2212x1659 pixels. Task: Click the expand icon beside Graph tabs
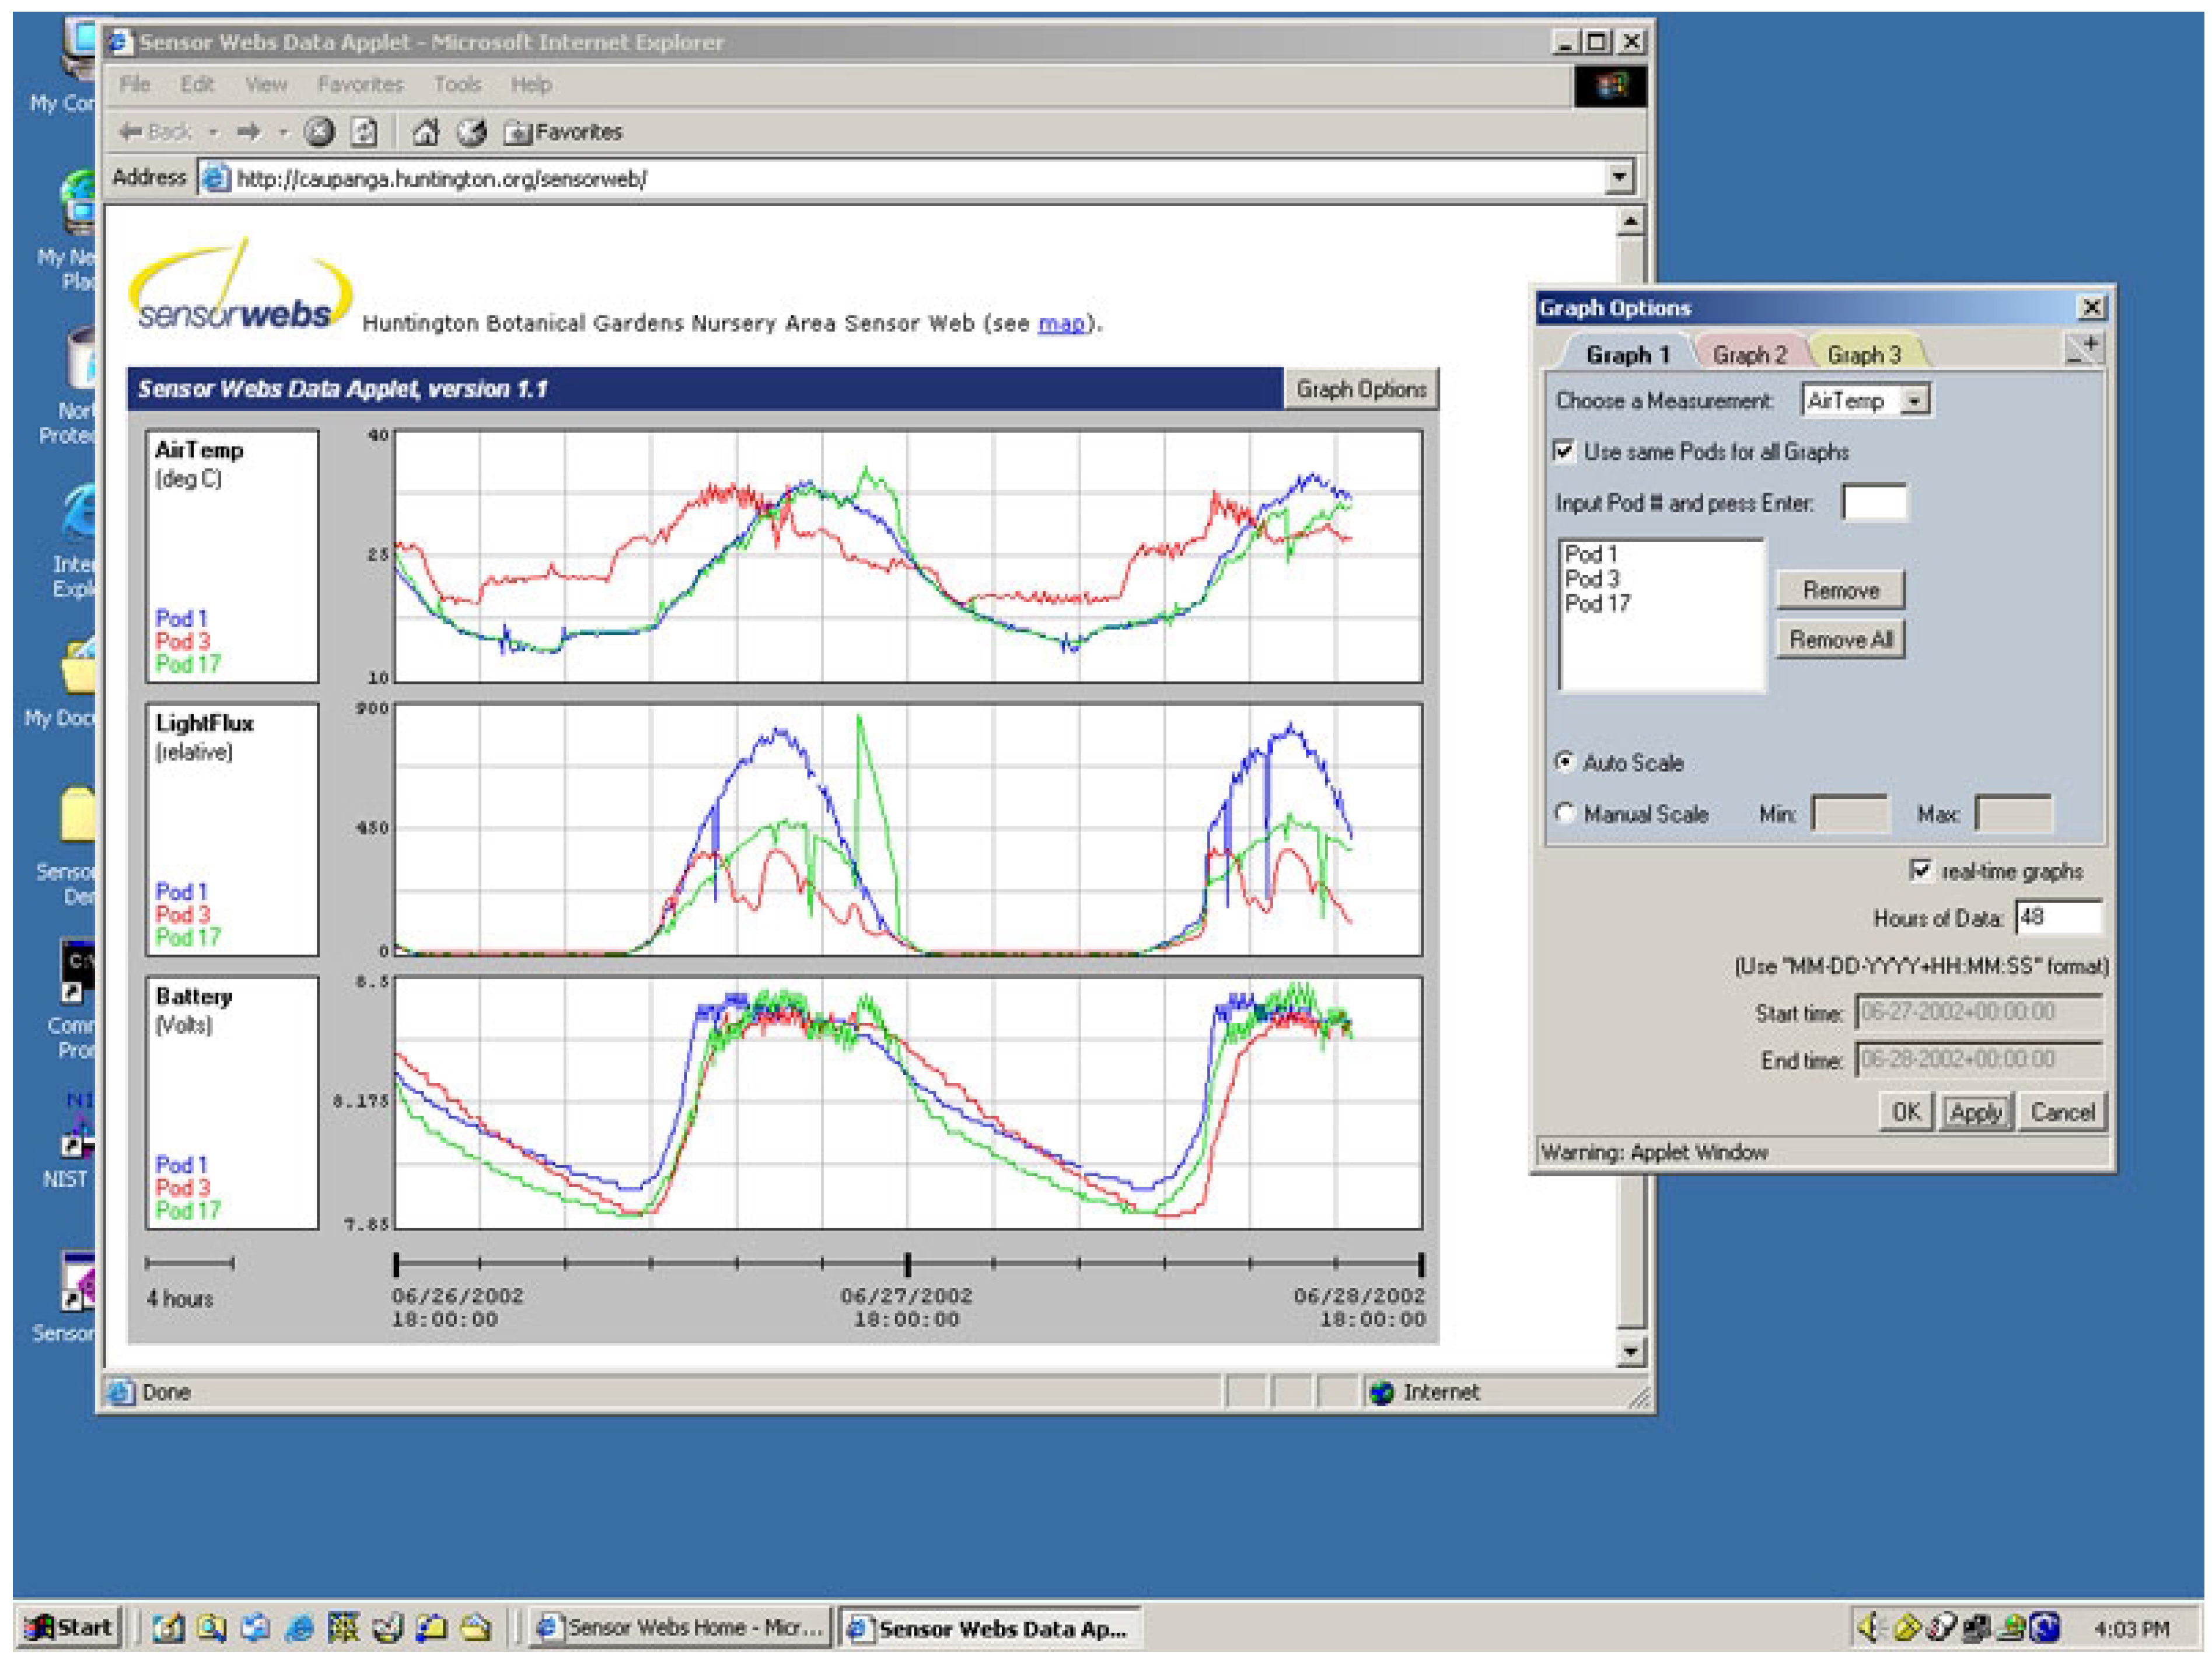[2084, 349]
